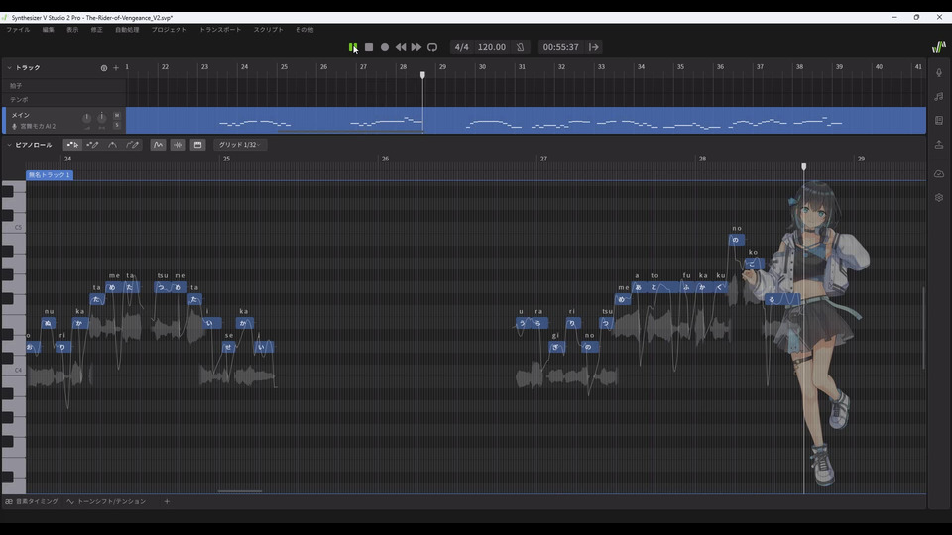Select the 無名トラック 1 group label

click(x=50, y=175)
